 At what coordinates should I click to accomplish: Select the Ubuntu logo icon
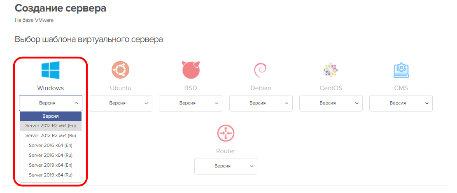pyautogui.click(x=121, y=70)
